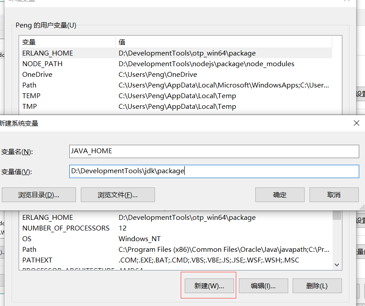
Task: Close the 新建系统变量 dialog
Action: [x=357, y=123]
